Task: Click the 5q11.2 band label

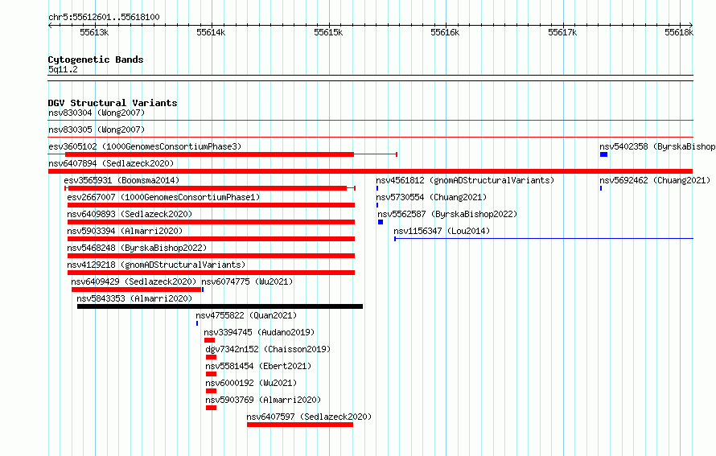Action: click(63, 69)
